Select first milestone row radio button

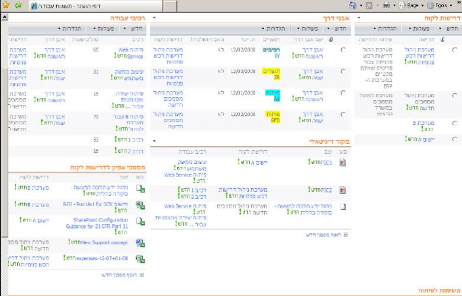[x=343, y=50]
